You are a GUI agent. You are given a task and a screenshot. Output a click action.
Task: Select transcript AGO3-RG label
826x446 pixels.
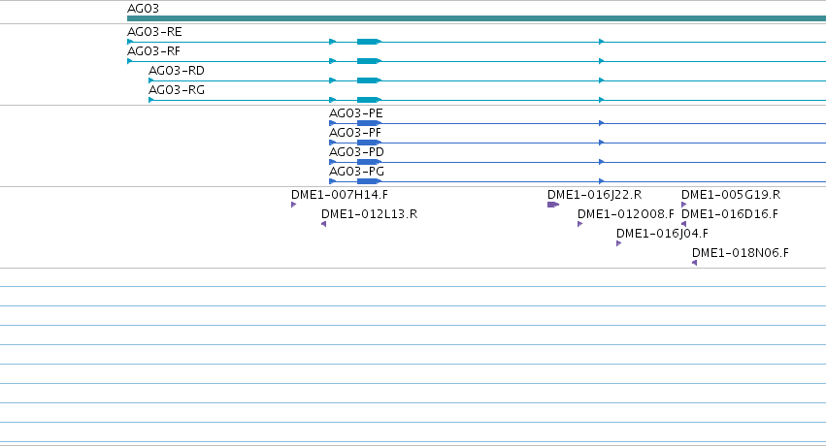pyautogui.click(x=177, y=90)
